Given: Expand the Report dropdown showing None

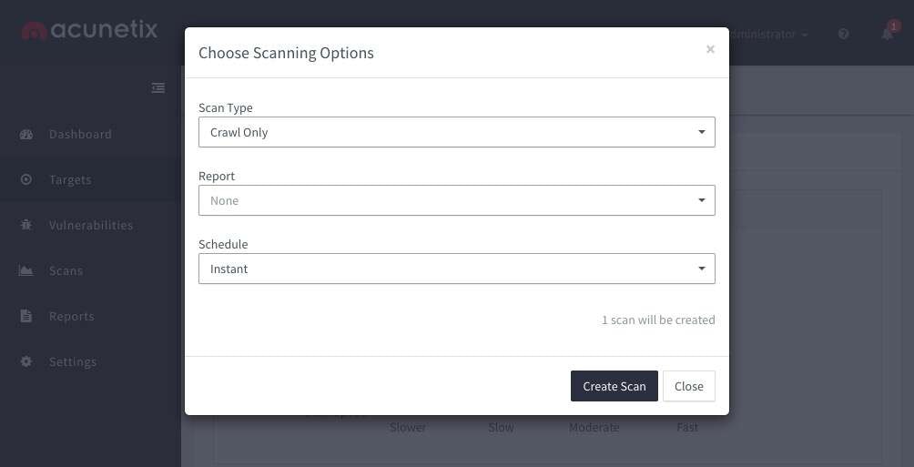Looking at the screenshot, I should click(x=456, y=200).
